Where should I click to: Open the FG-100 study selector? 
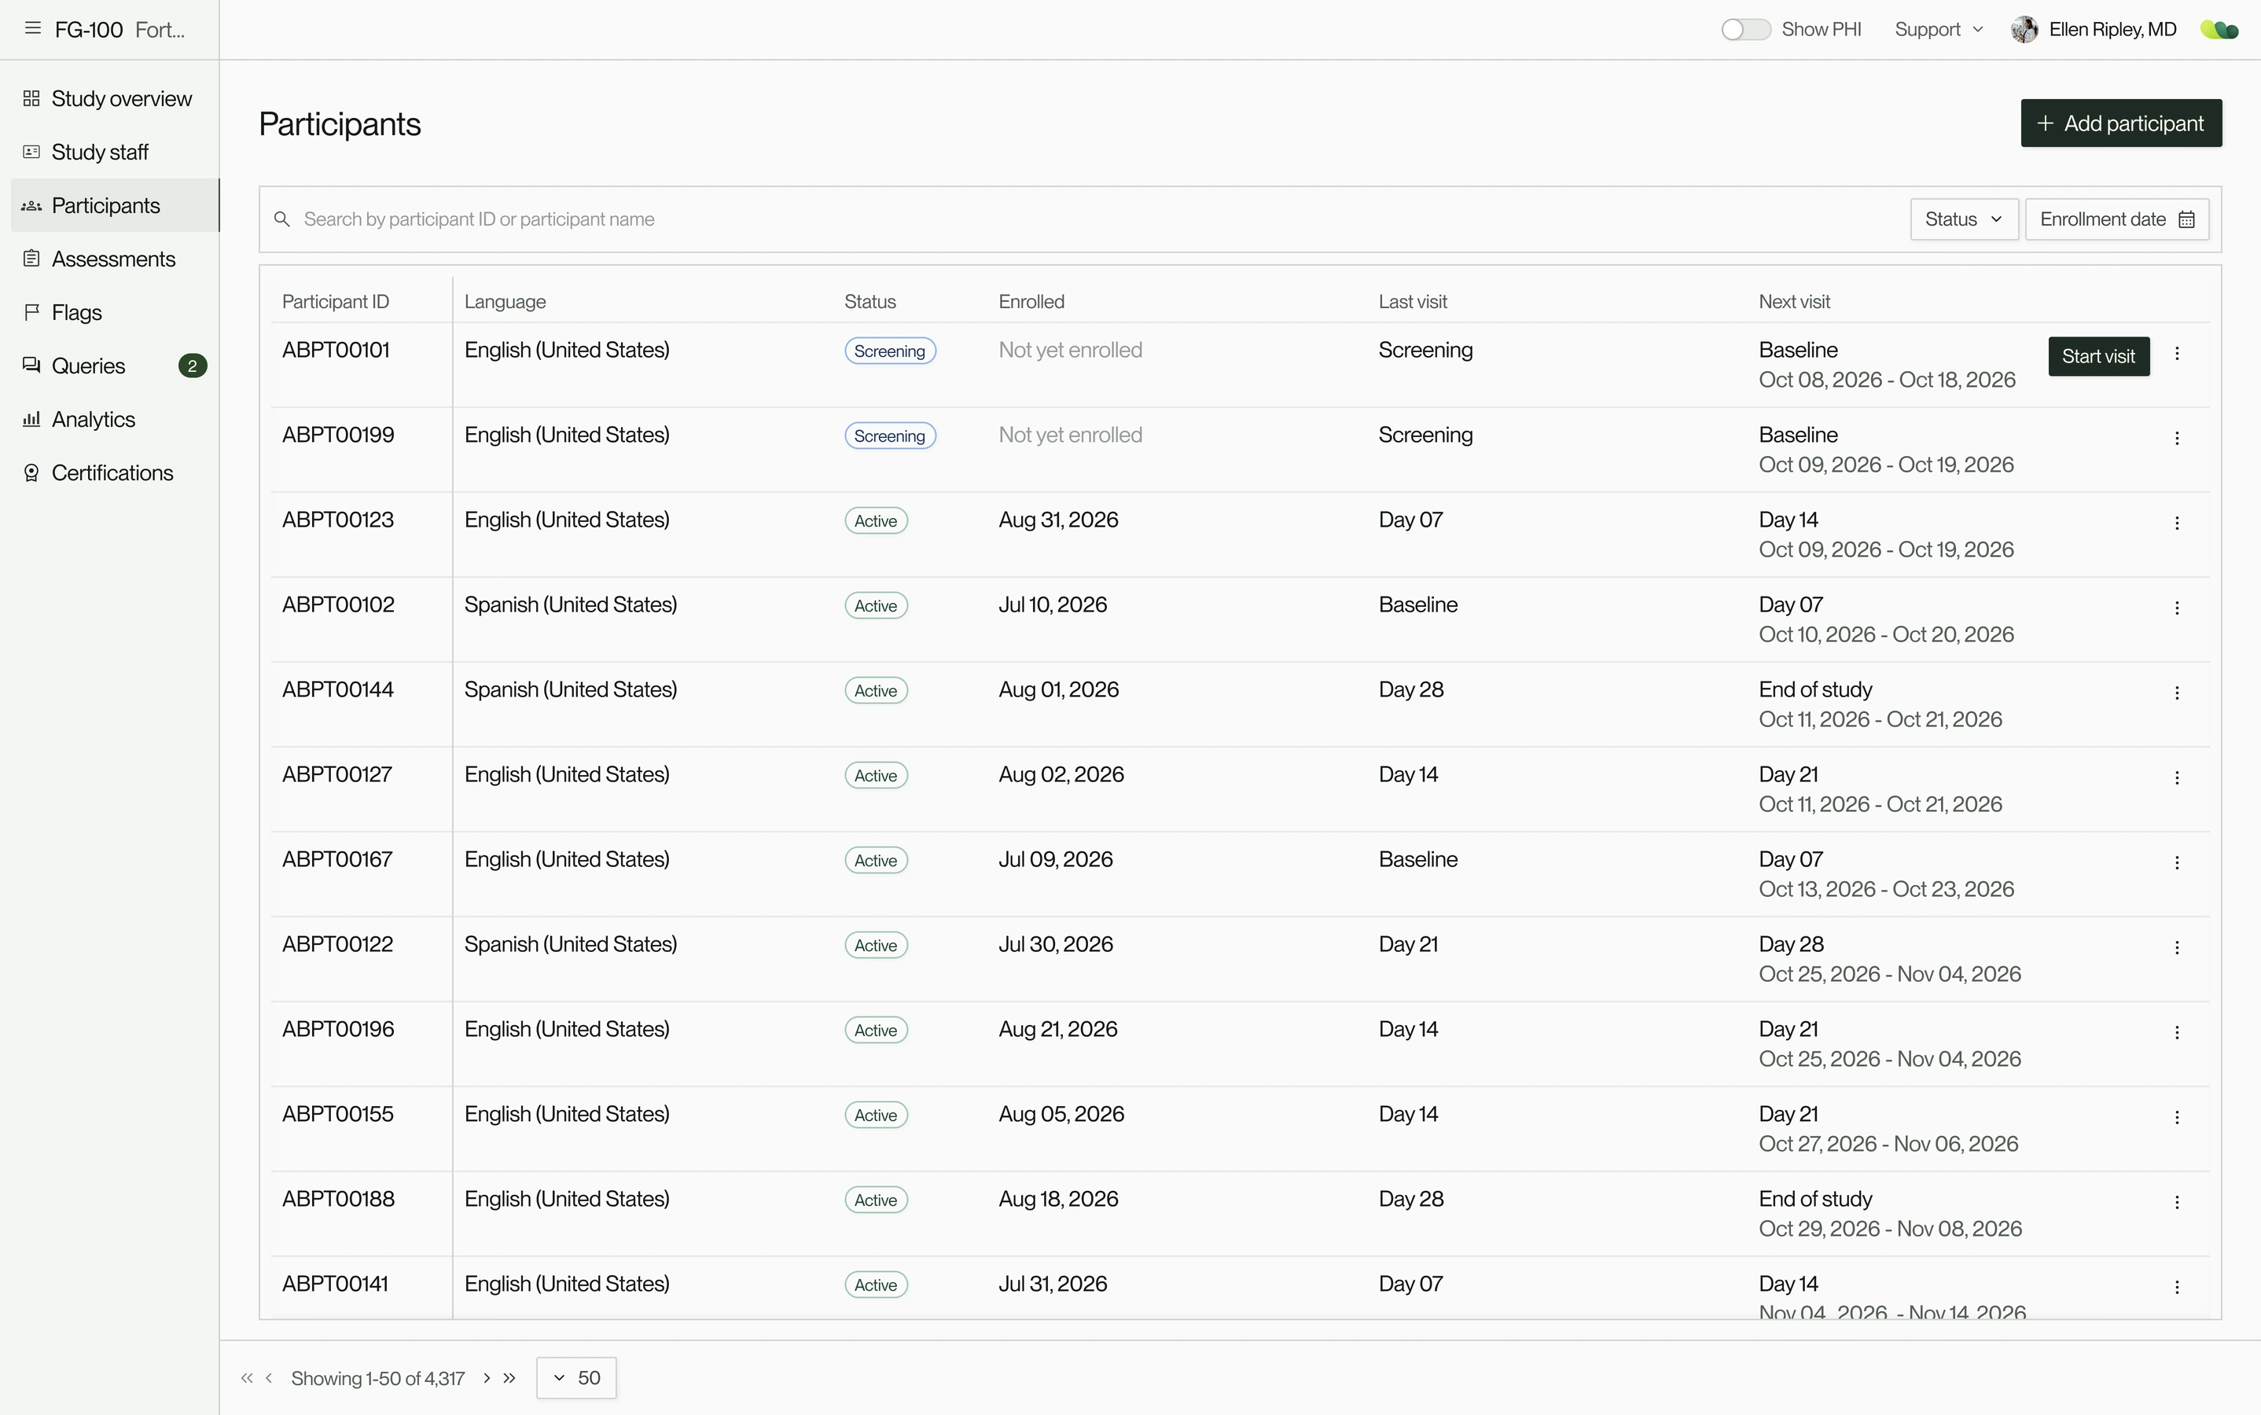119,29
